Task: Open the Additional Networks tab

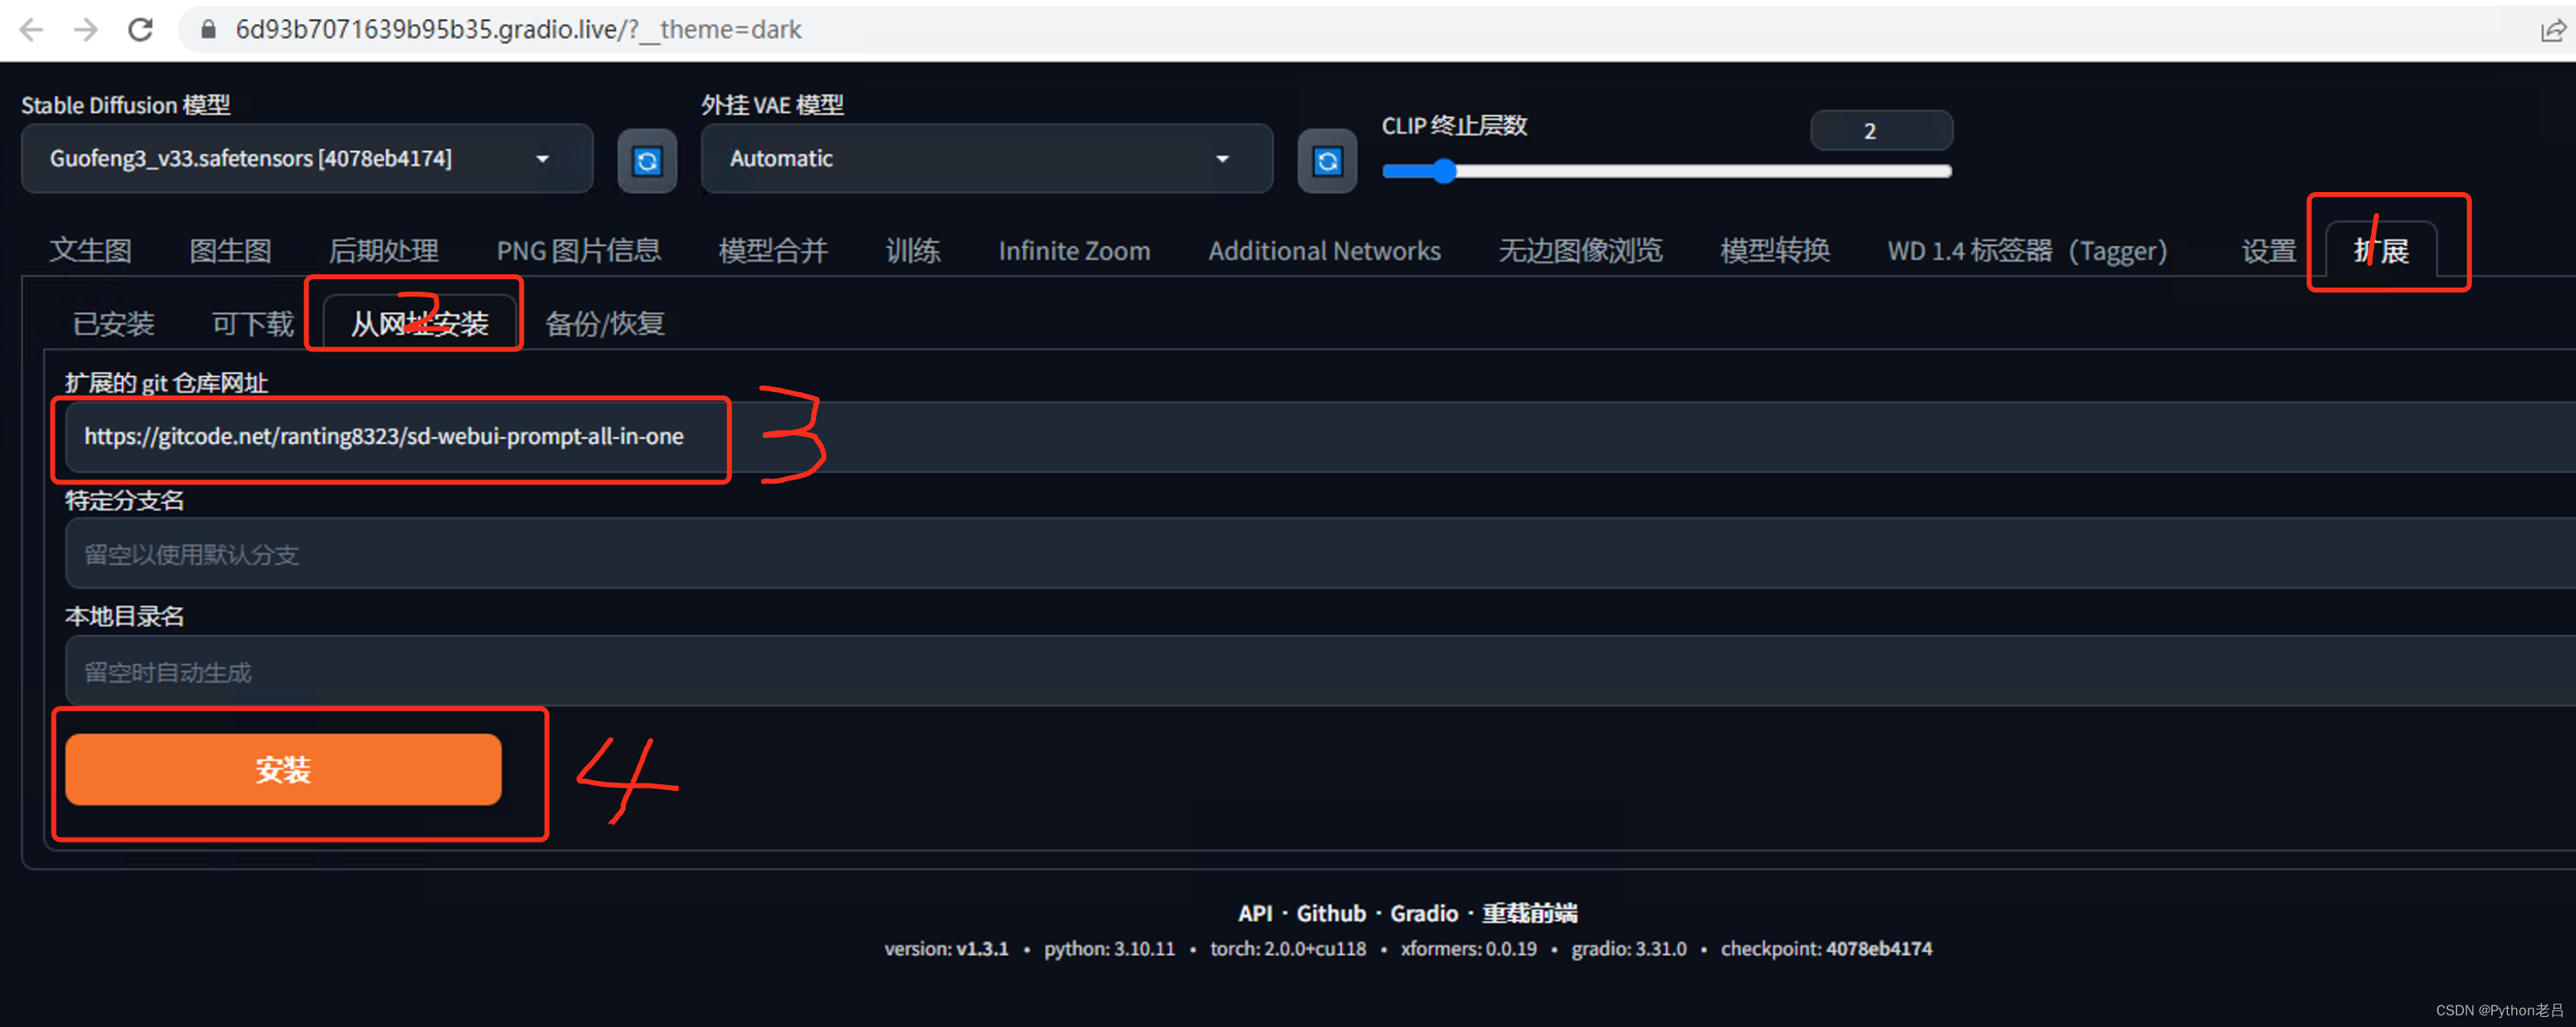Action: pyautogui.click(x=1324, y=251)
